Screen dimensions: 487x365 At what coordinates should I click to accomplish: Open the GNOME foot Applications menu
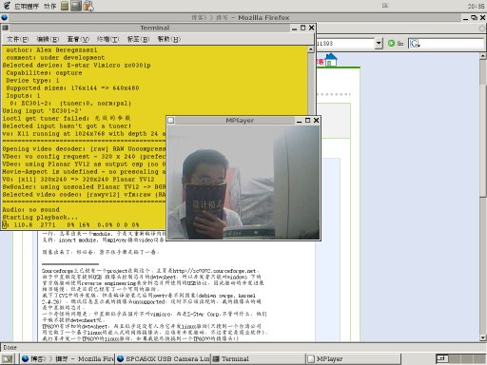pyautogui.click(x=22, y=6)
